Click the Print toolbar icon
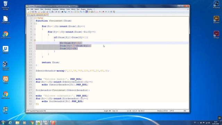222x125 pixels. tap(44, 12)
